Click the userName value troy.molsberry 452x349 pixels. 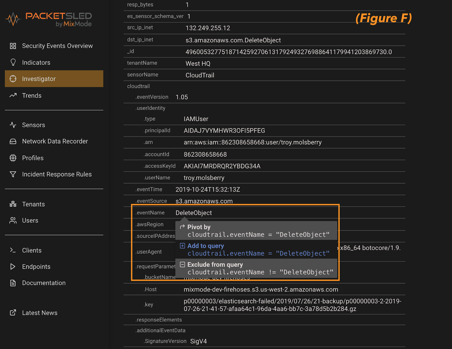pos(204,178)
